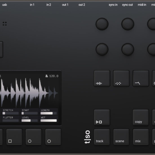155x155 pixels.
Task: Tap the dotted granular icon pad button
Action: click(121, 78)
